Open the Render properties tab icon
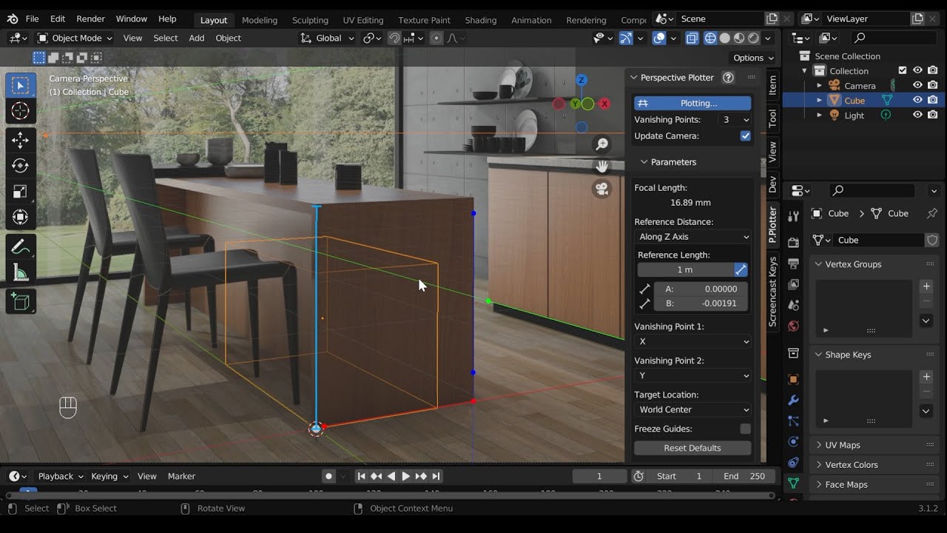947x533 pixels. [x=793, y=242]
